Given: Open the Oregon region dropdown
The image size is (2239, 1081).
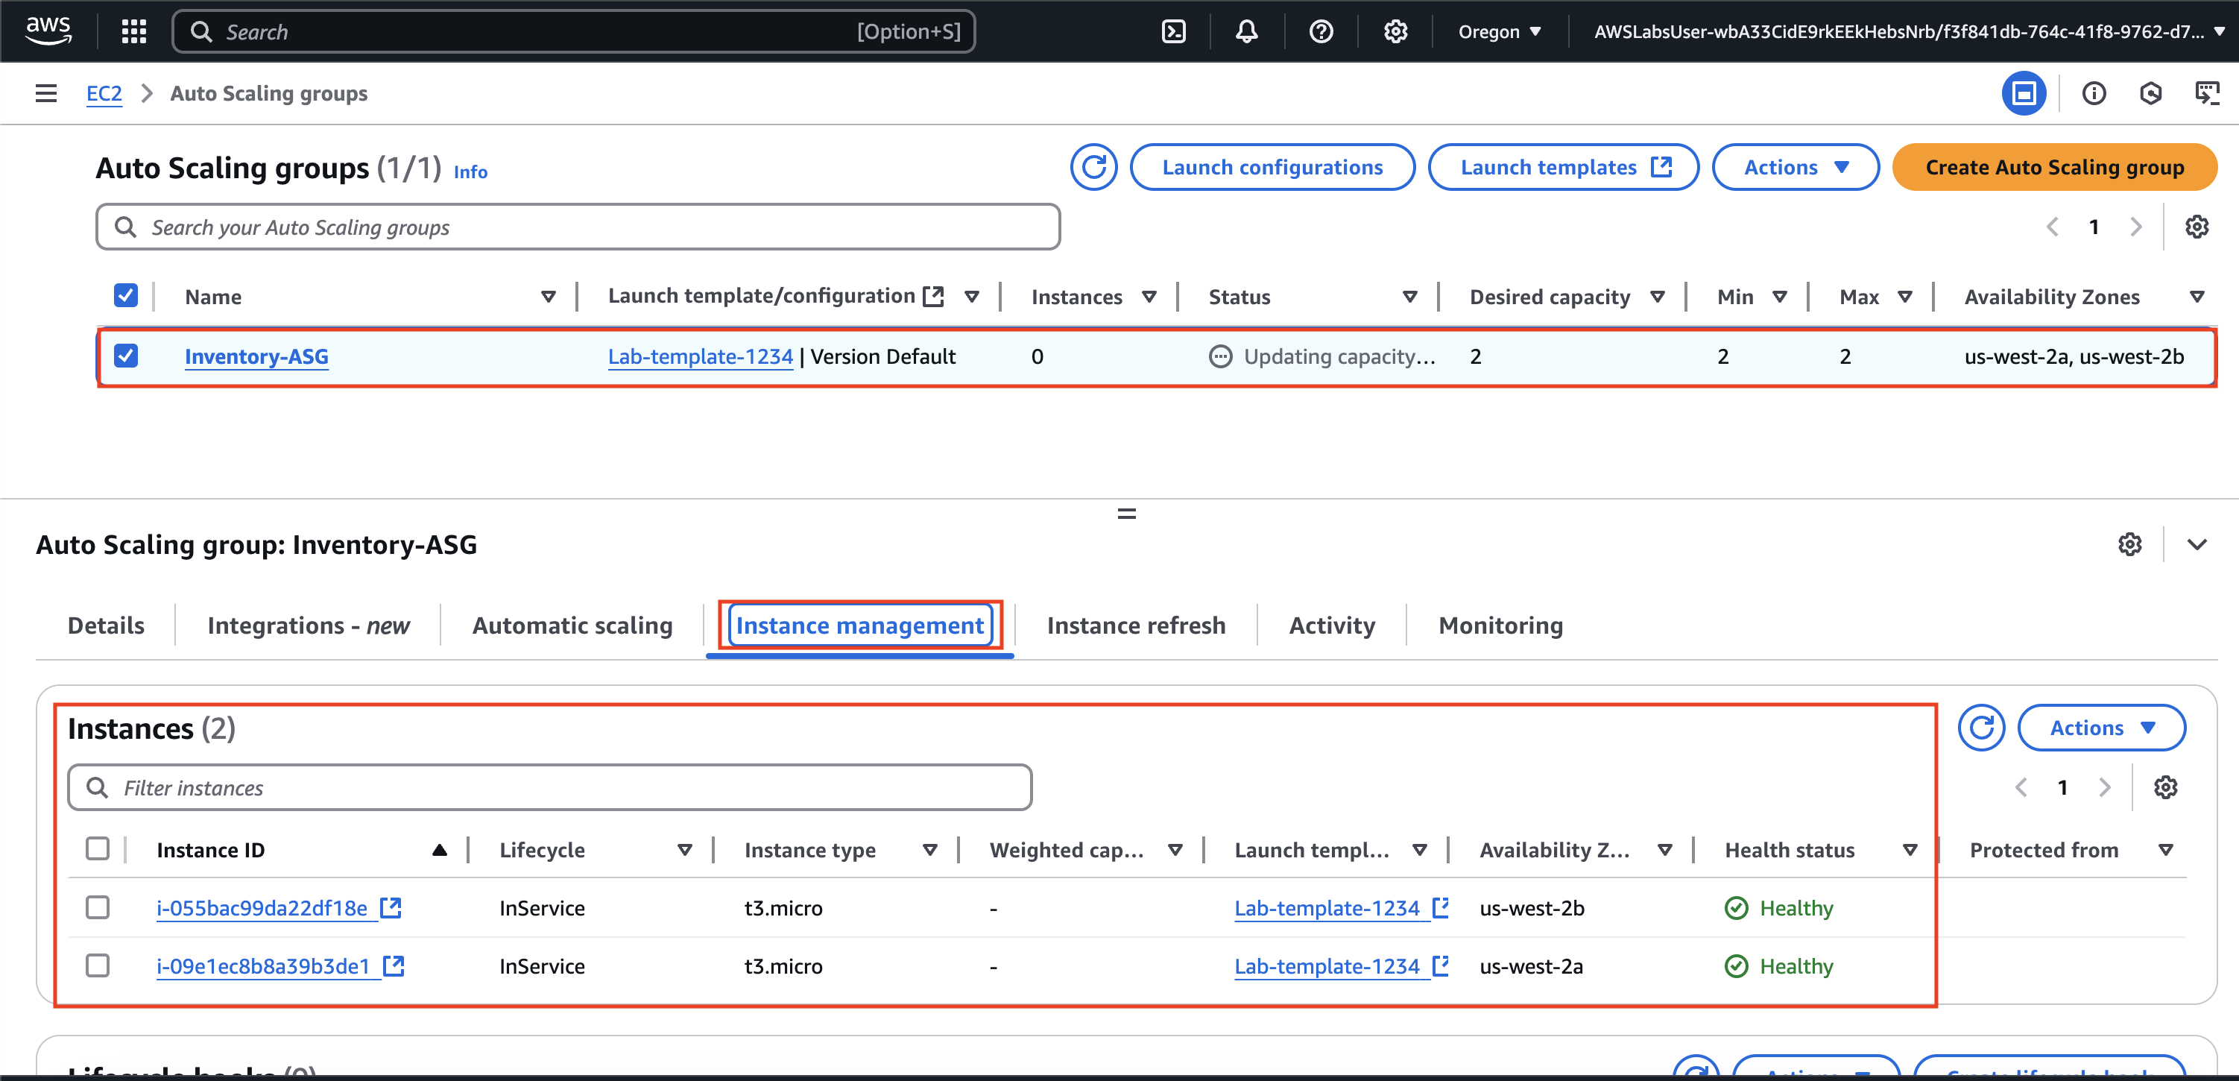Looking at the screenshot, I should click(1500, 32).
